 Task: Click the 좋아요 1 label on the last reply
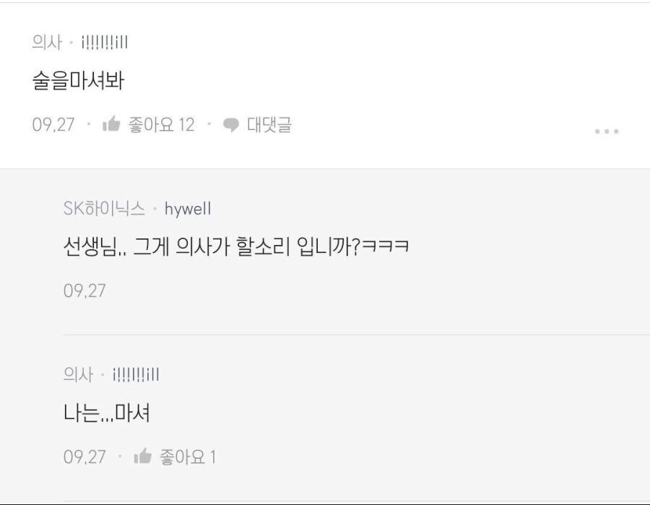[x=188, y=457]
